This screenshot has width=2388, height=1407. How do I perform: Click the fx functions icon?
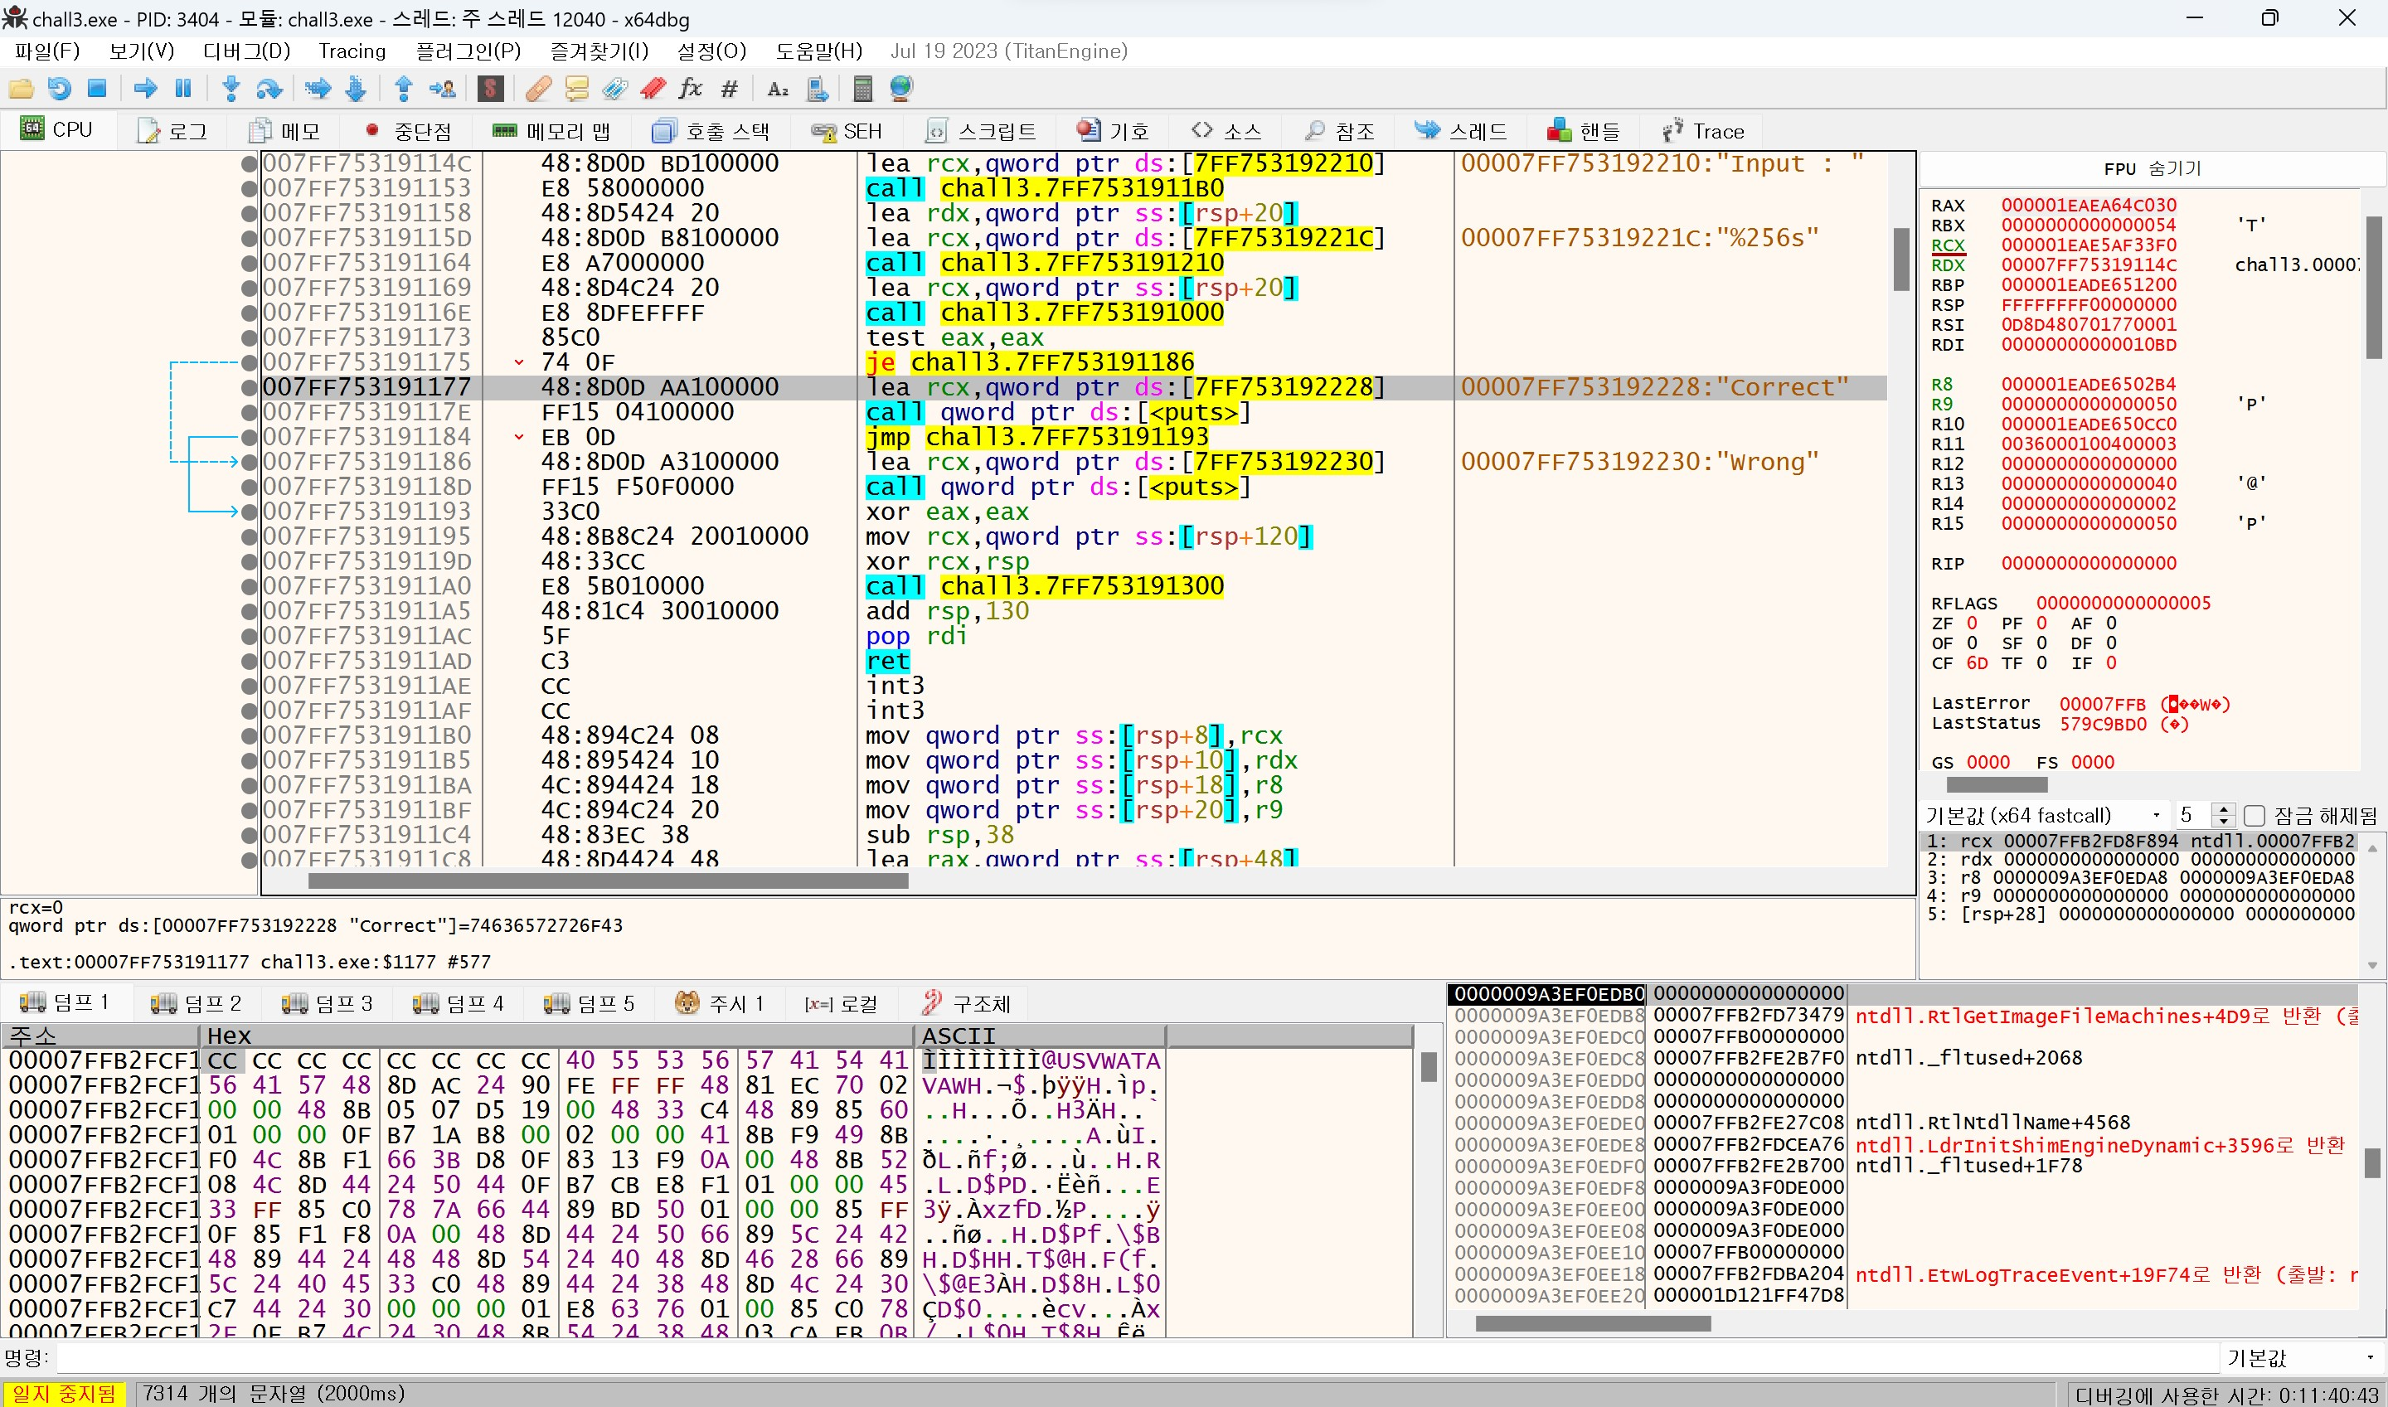(690, 89)
